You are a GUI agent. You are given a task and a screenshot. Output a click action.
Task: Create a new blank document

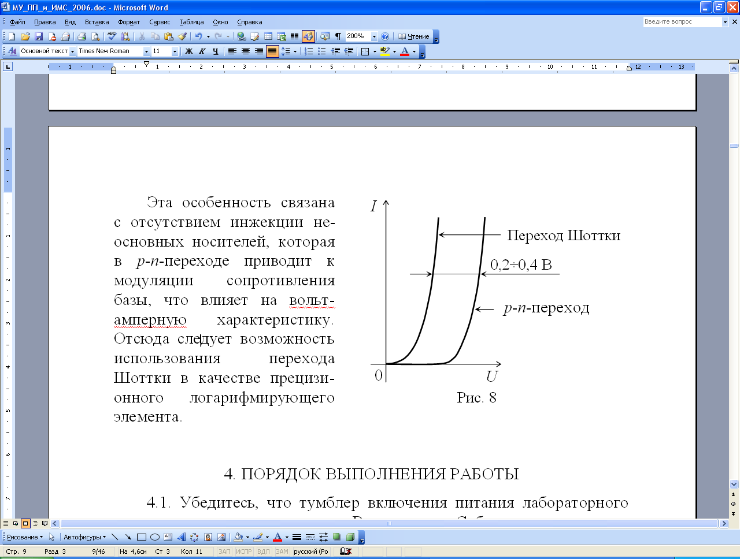(x=12, y=36)
